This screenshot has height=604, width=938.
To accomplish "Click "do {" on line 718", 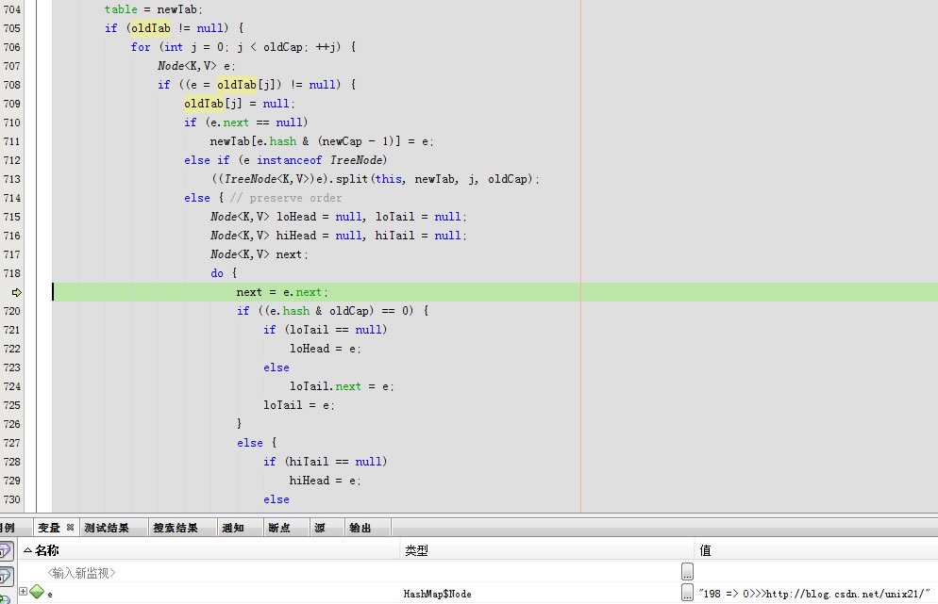I will (x=224, y=273).
